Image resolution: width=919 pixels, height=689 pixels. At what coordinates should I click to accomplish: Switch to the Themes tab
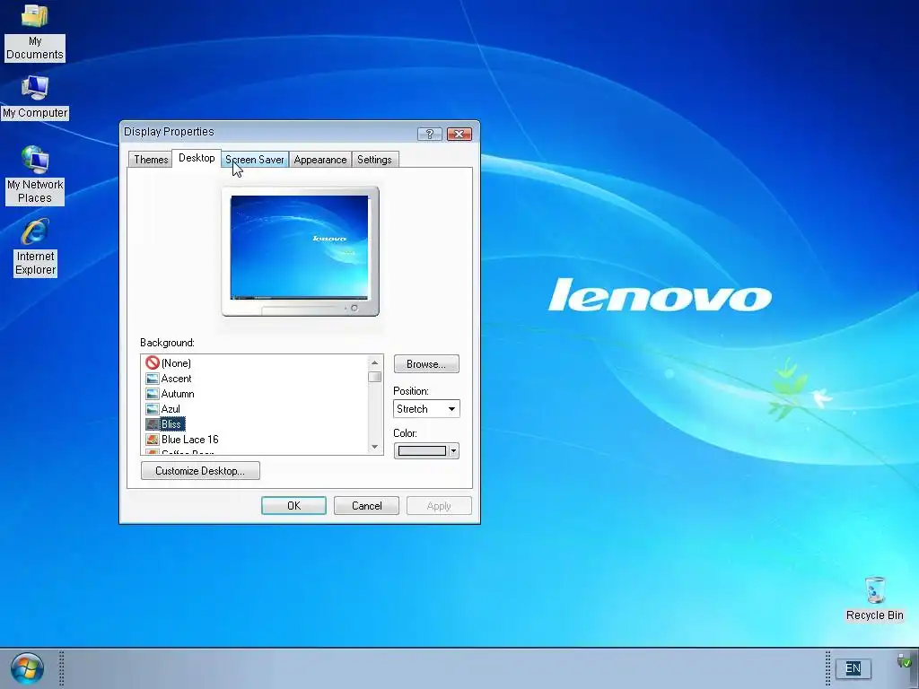(x=151, y=160)
